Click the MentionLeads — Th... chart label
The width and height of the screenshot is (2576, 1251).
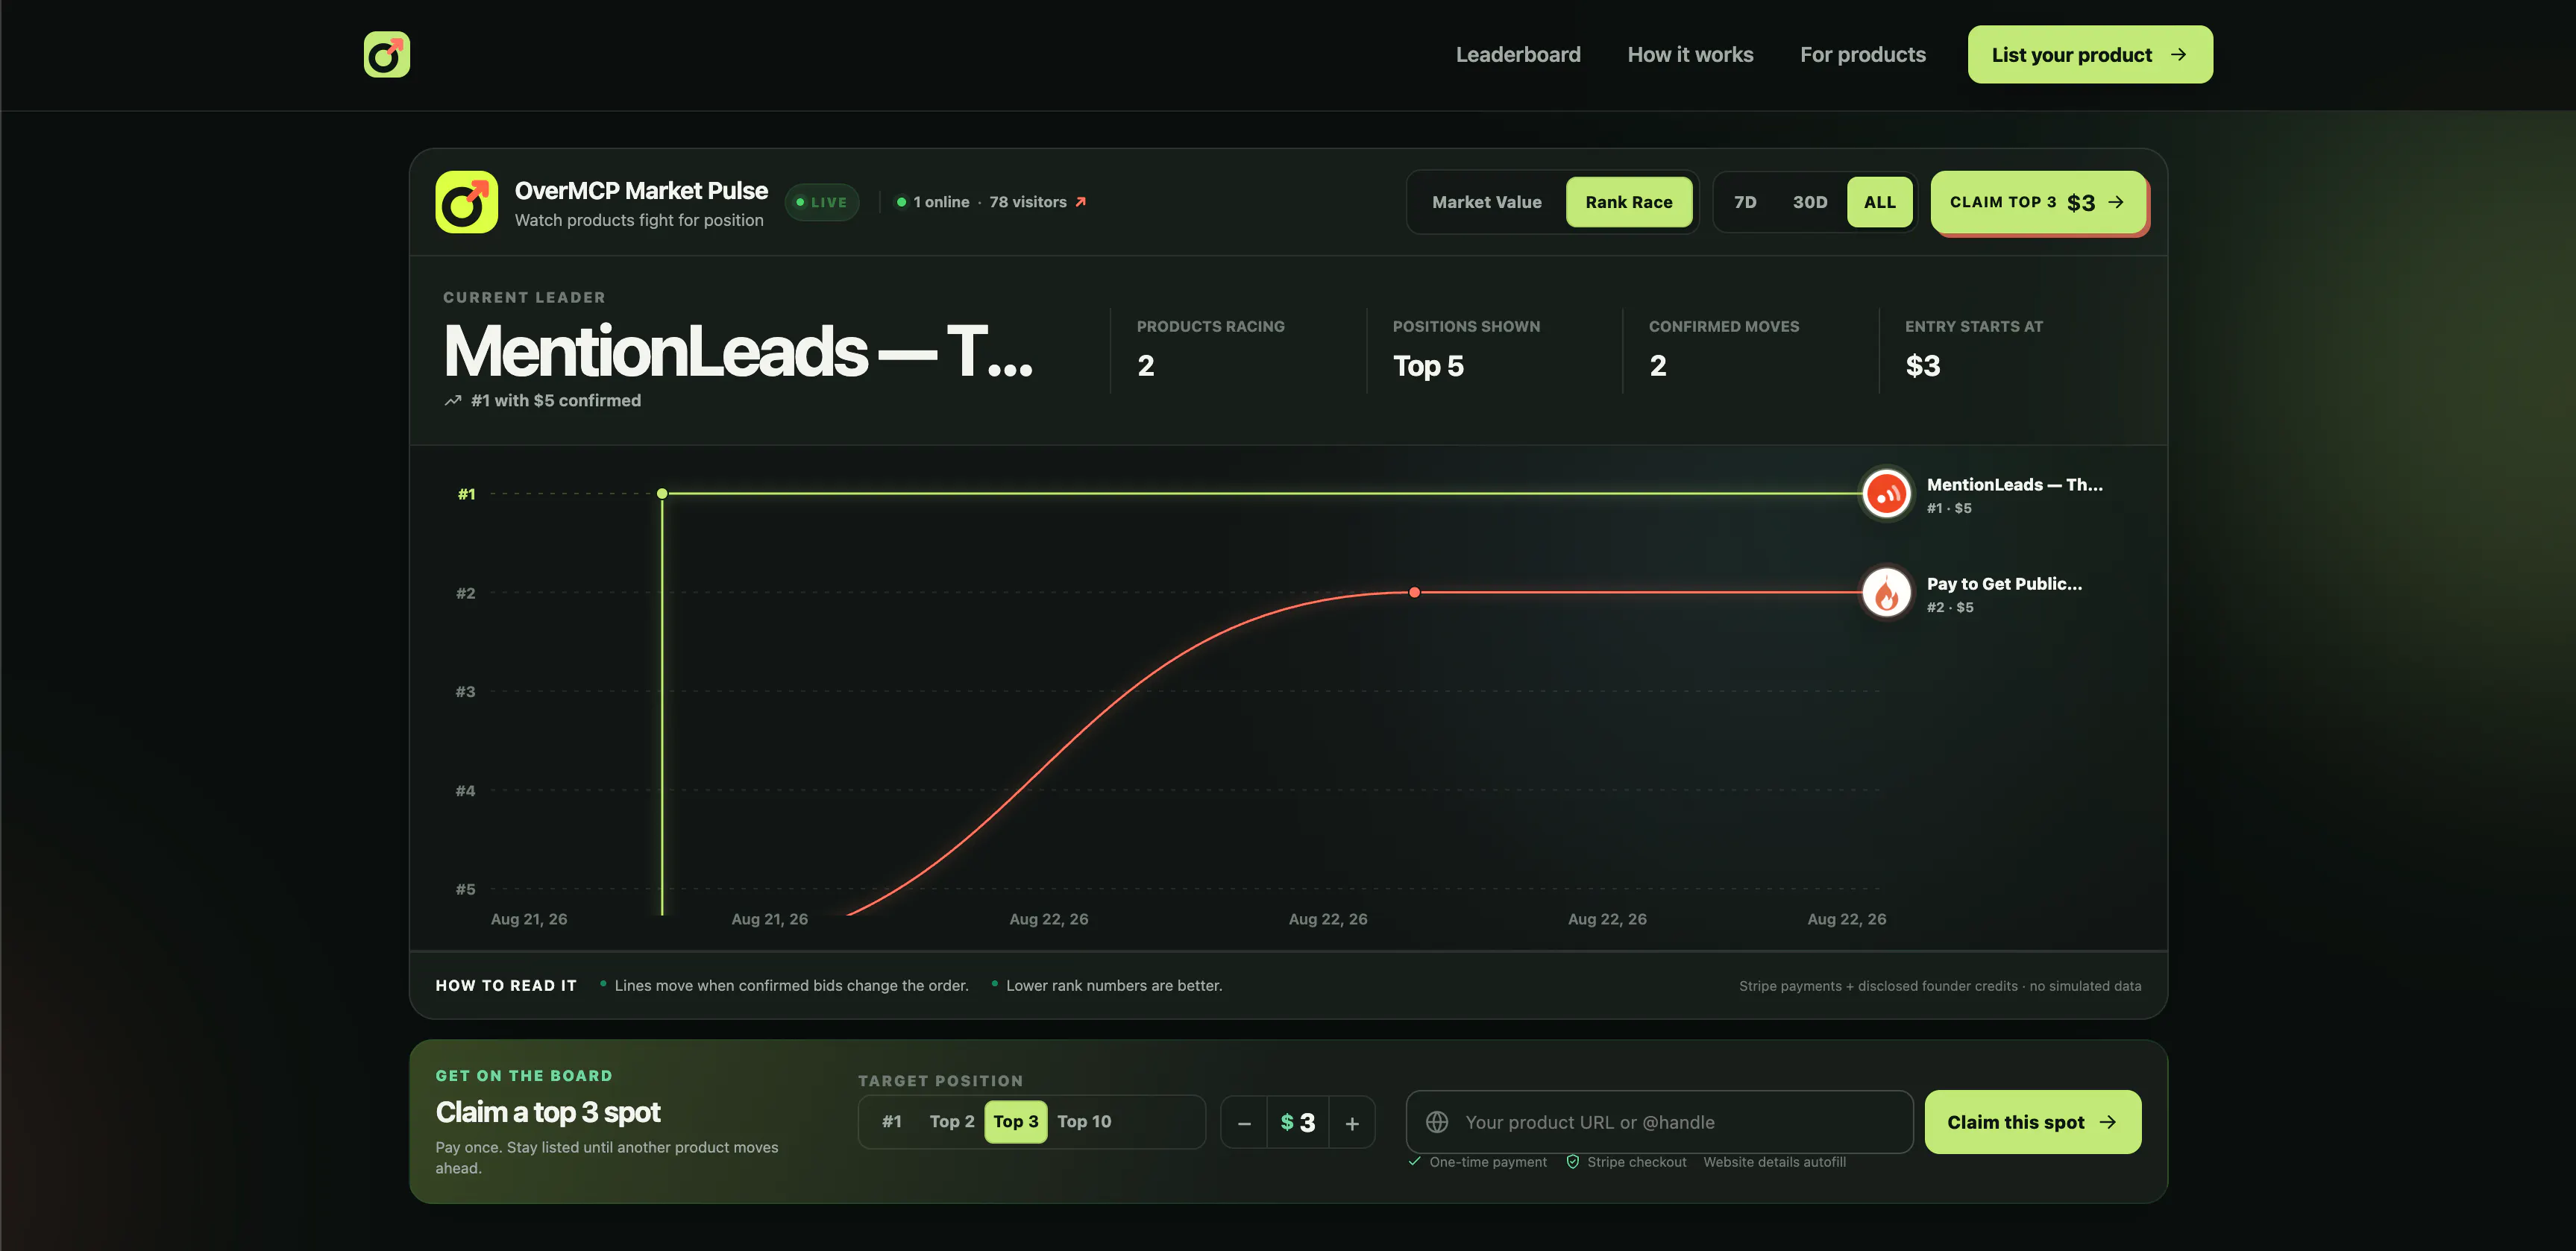[2014, 485]
